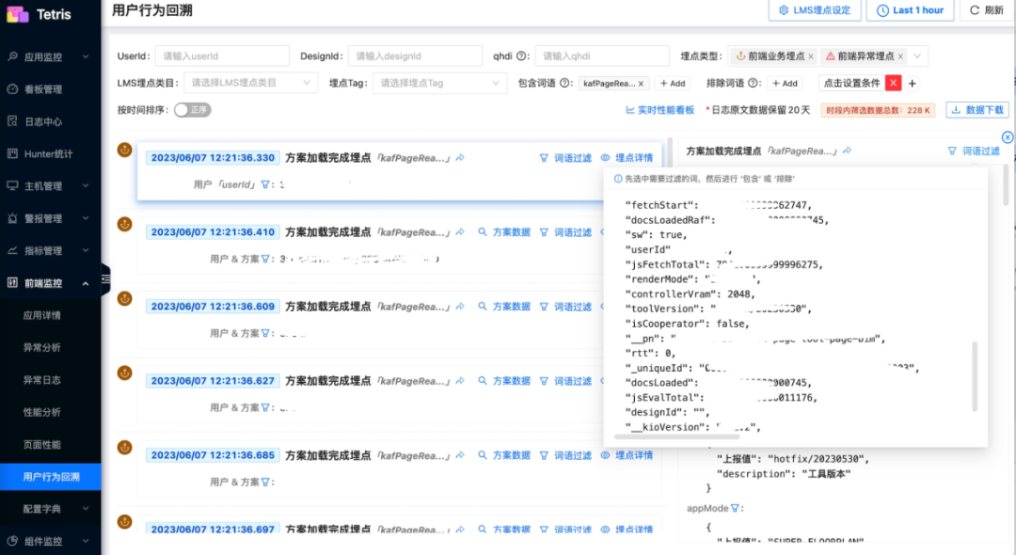Click 数据下载 download button
This screenshot has height=555, width=1016.
pyautogui.click(x=977, y=110)
